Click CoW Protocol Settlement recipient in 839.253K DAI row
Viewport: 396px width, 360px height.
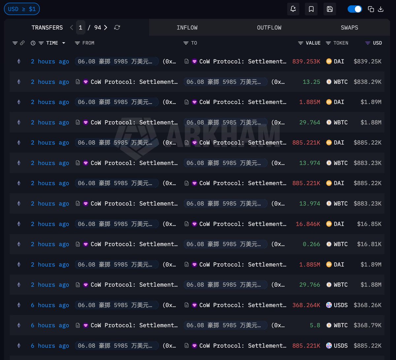pos(243,61)
